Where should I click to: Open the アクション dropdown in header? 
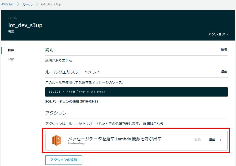[x=218, y=34]
